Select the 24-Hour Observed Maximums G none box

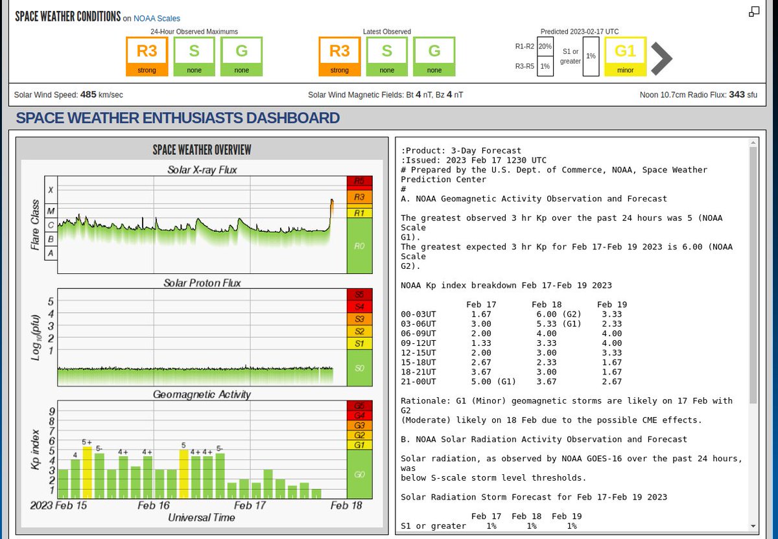click(x=241, y=56)
